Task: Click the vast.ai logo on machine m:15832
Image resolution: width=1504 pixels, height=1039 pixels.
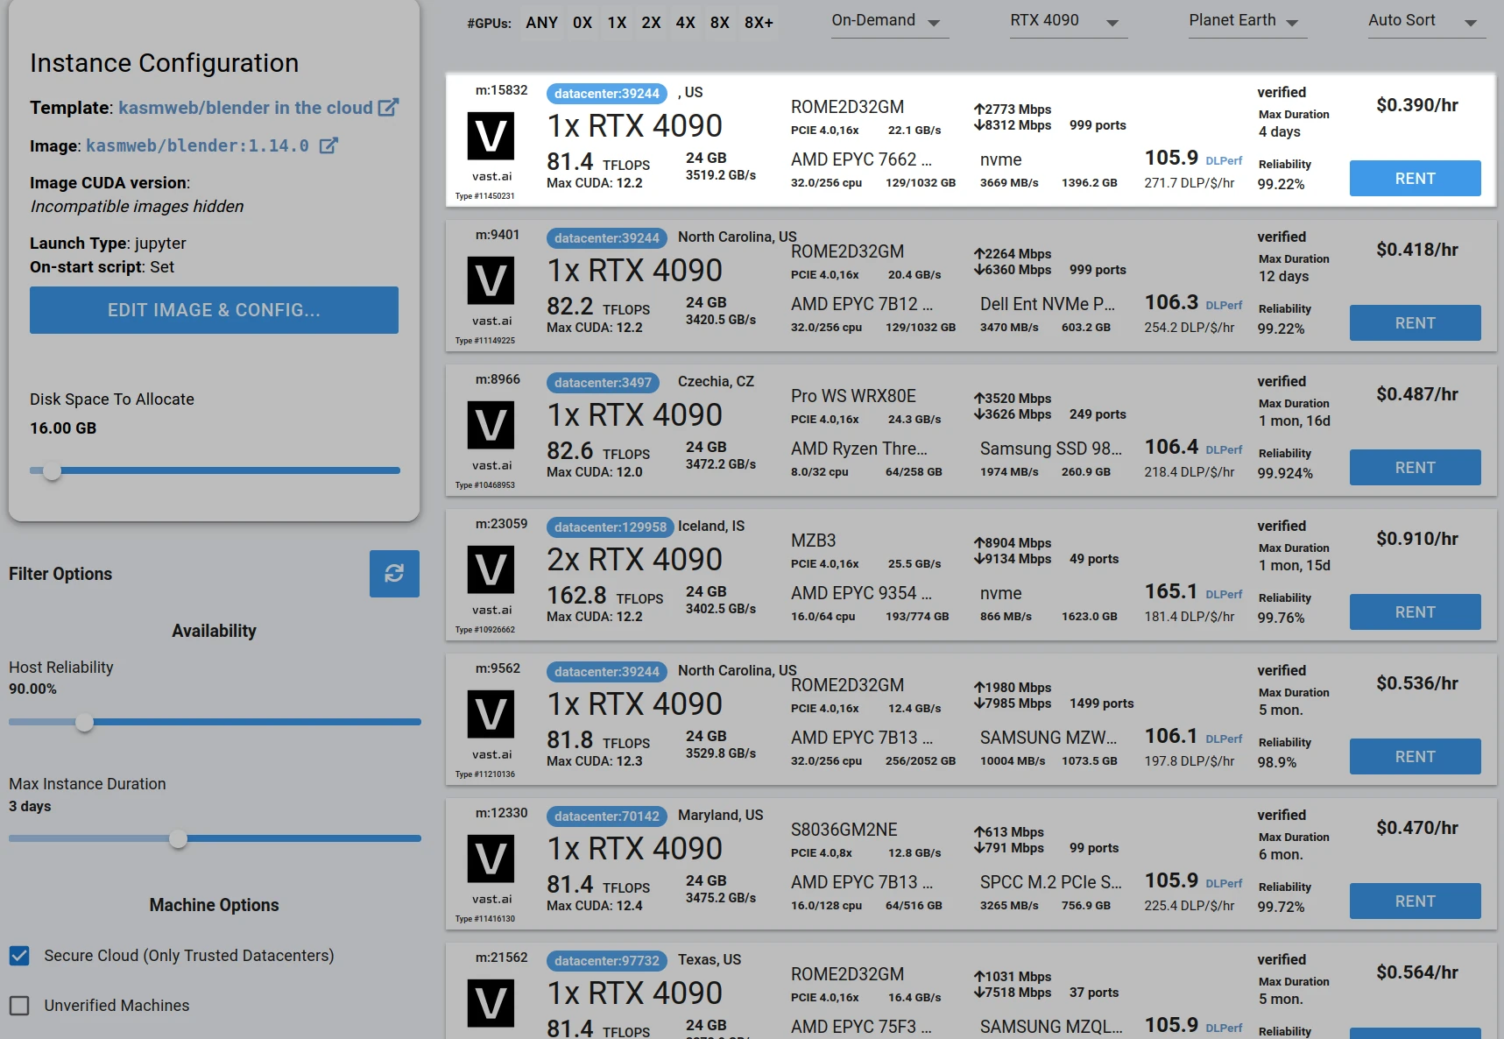Action: [491, 136]
